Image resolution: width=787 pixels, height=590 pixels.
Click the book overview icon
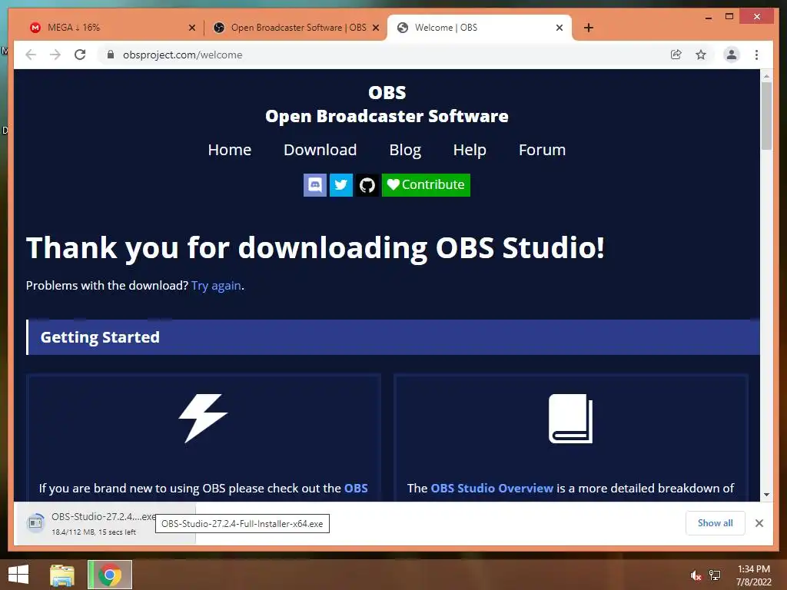571,419
